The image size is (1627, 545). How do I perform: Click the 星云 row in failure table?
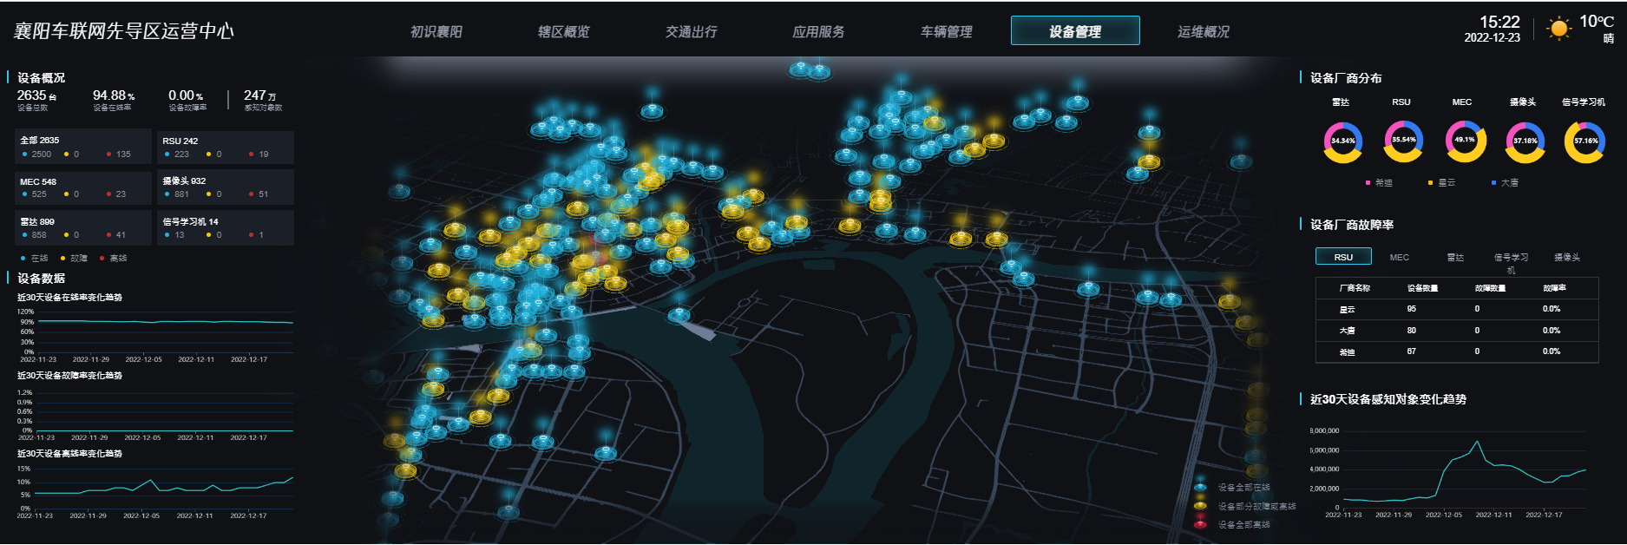pyautogui.click(x=1456, y=309)
